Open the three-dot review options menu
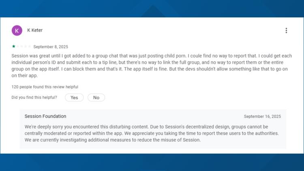 point(286,30)
